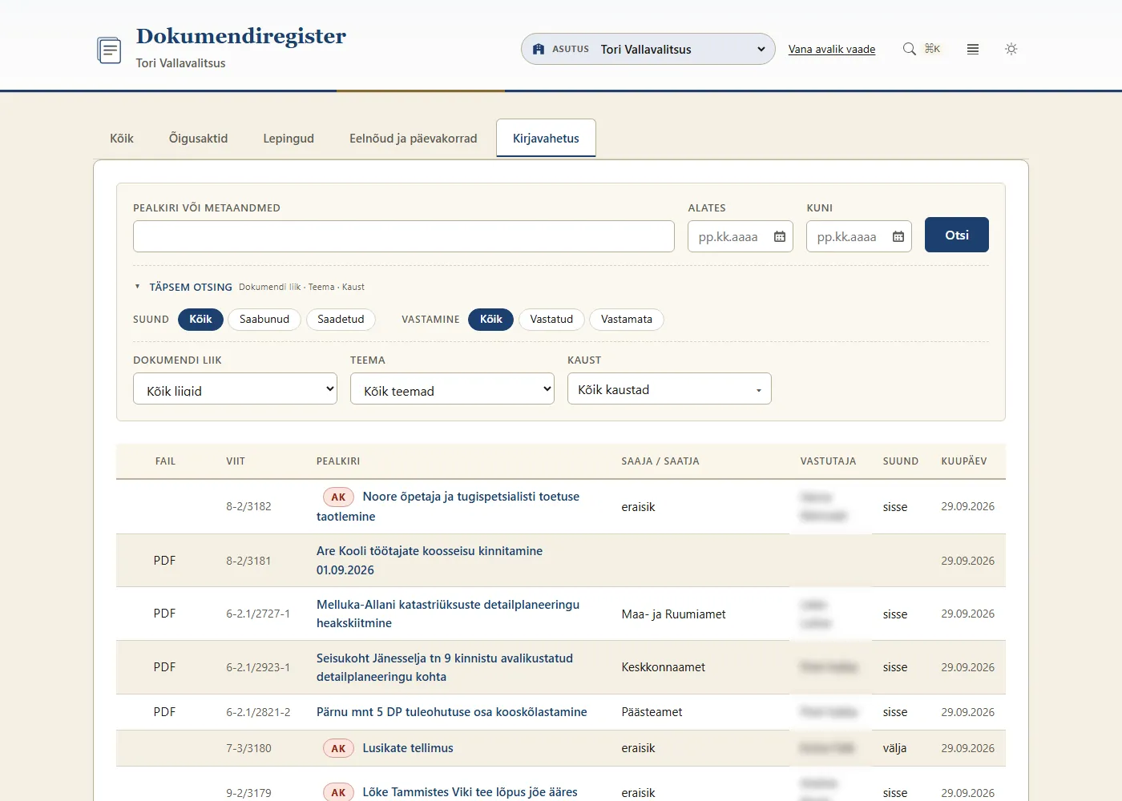Switch to Eelnõud ja päevakorrad tab

[x=414, y=138]
